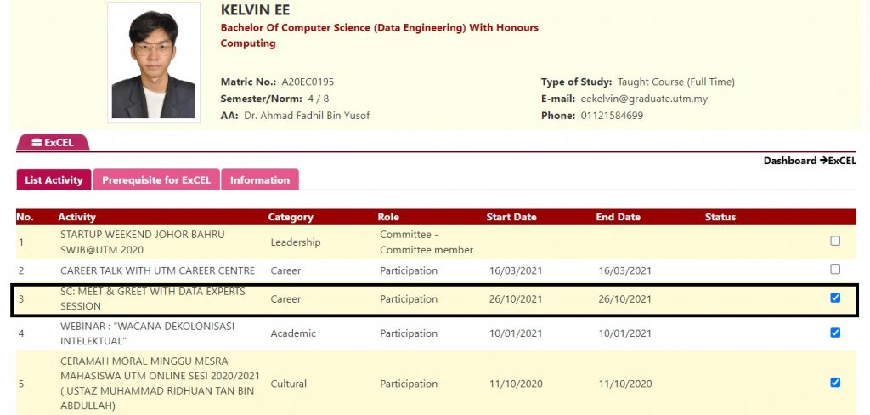The height and width of the screenshot is (415, 870).
Task: Switch to the List Activity tab
Action: [54, 180]
